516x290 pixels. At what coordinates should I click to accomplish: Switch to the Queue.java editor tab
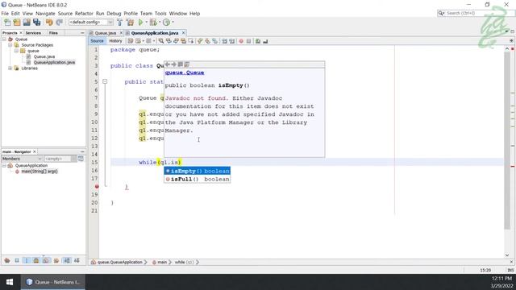[106, 33]
